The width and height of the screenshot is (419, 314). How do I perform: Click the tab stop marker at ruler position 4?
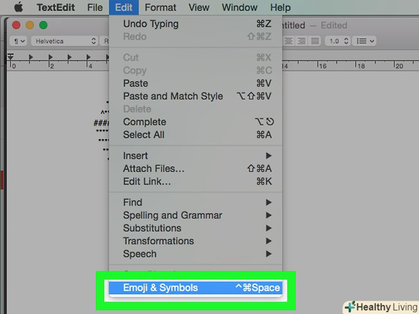coord(89,57)
